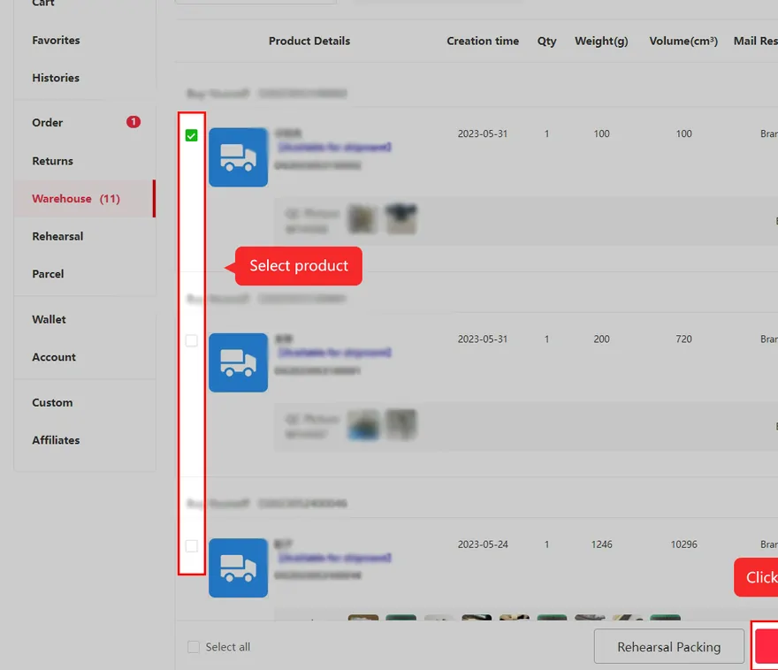Click the Creation time column header
Screen dimensions: 778x670
[483, 42]
